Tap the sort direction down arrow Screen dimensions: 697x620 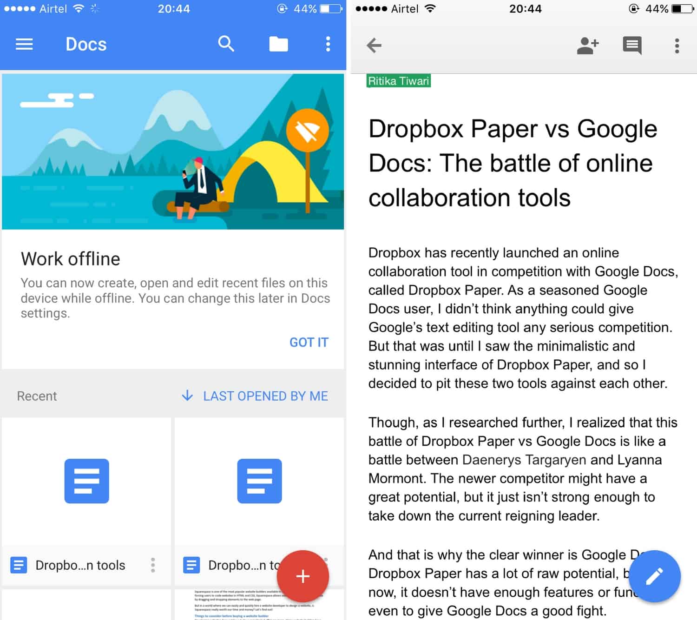[187, 396]
